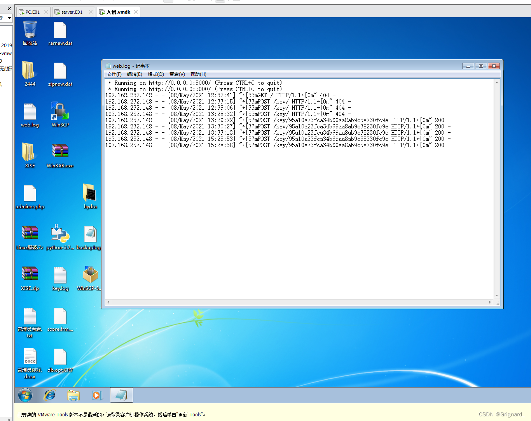Screen dimensions: 531x421
Task: Maximize the web.log Notepad window
Action: tap(481, 66)
